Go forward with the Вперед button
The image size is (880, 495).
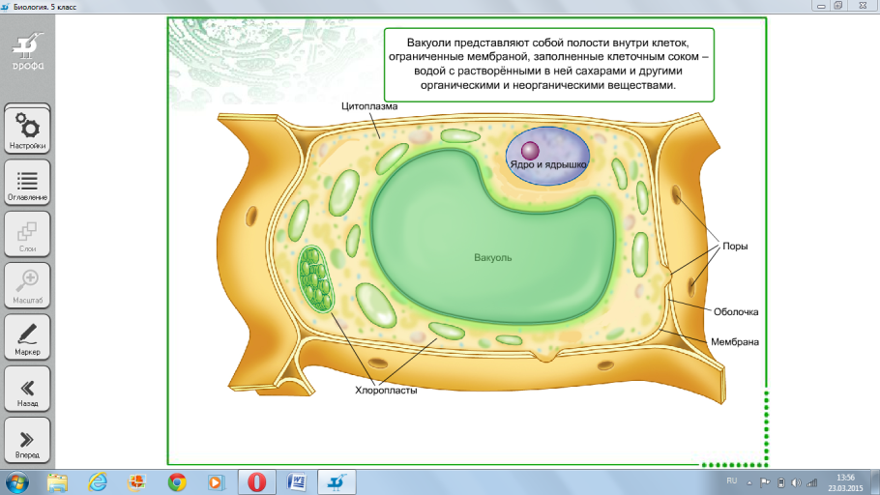(x=27, y=441)
